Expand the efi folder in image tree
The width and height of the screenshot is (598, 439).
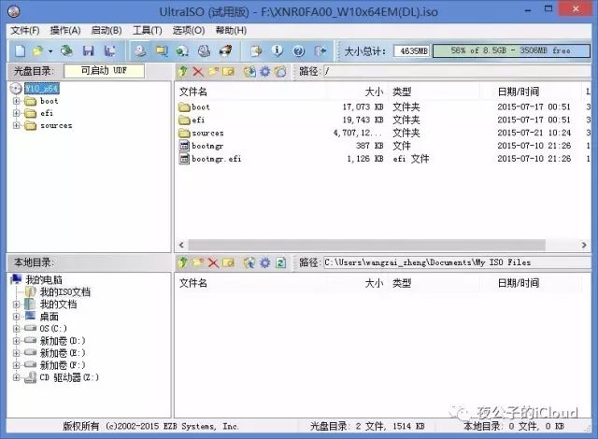pos(16,113)
